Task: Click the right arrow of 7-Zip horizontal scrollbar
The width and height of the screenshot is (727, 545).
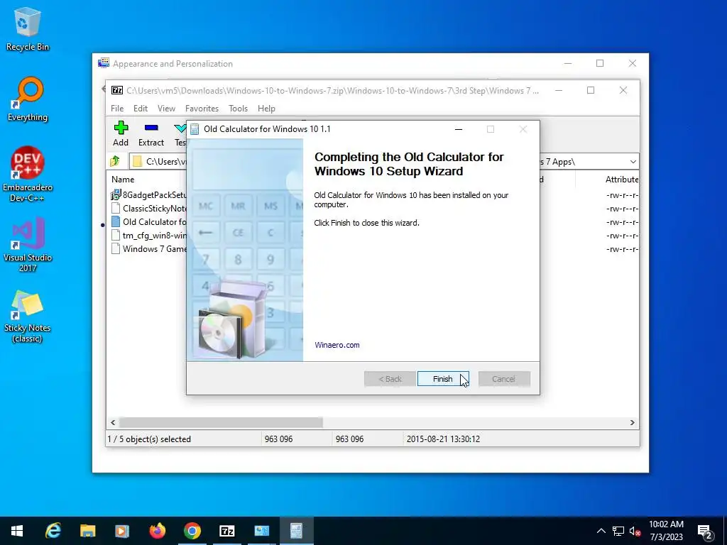Action: [x=633, y=423]
